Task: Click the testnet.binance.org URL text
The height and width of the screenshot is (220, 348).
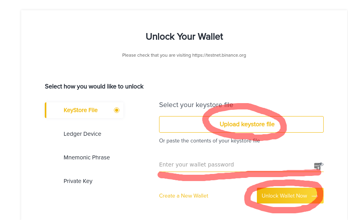Action: (x=219, y=55)
